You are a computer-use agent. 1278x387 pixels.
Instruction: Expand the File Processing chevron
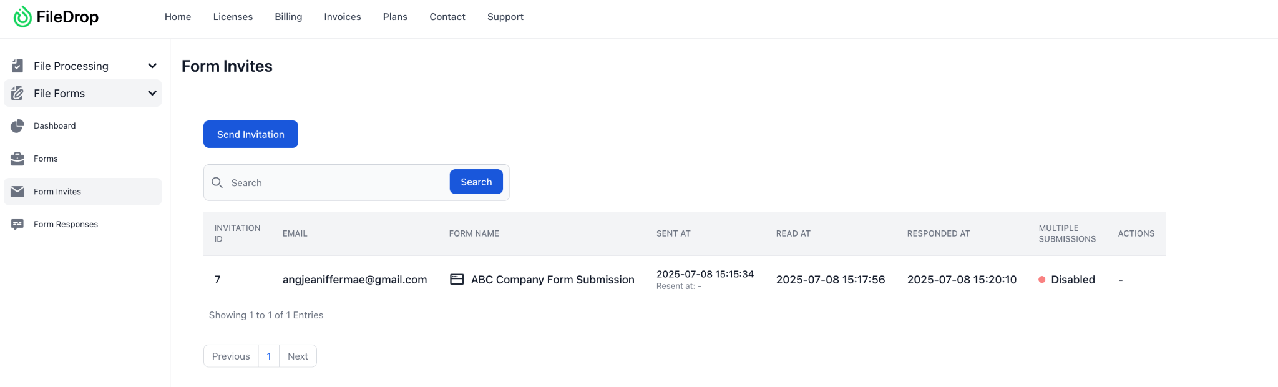click(x=152, y=66)
